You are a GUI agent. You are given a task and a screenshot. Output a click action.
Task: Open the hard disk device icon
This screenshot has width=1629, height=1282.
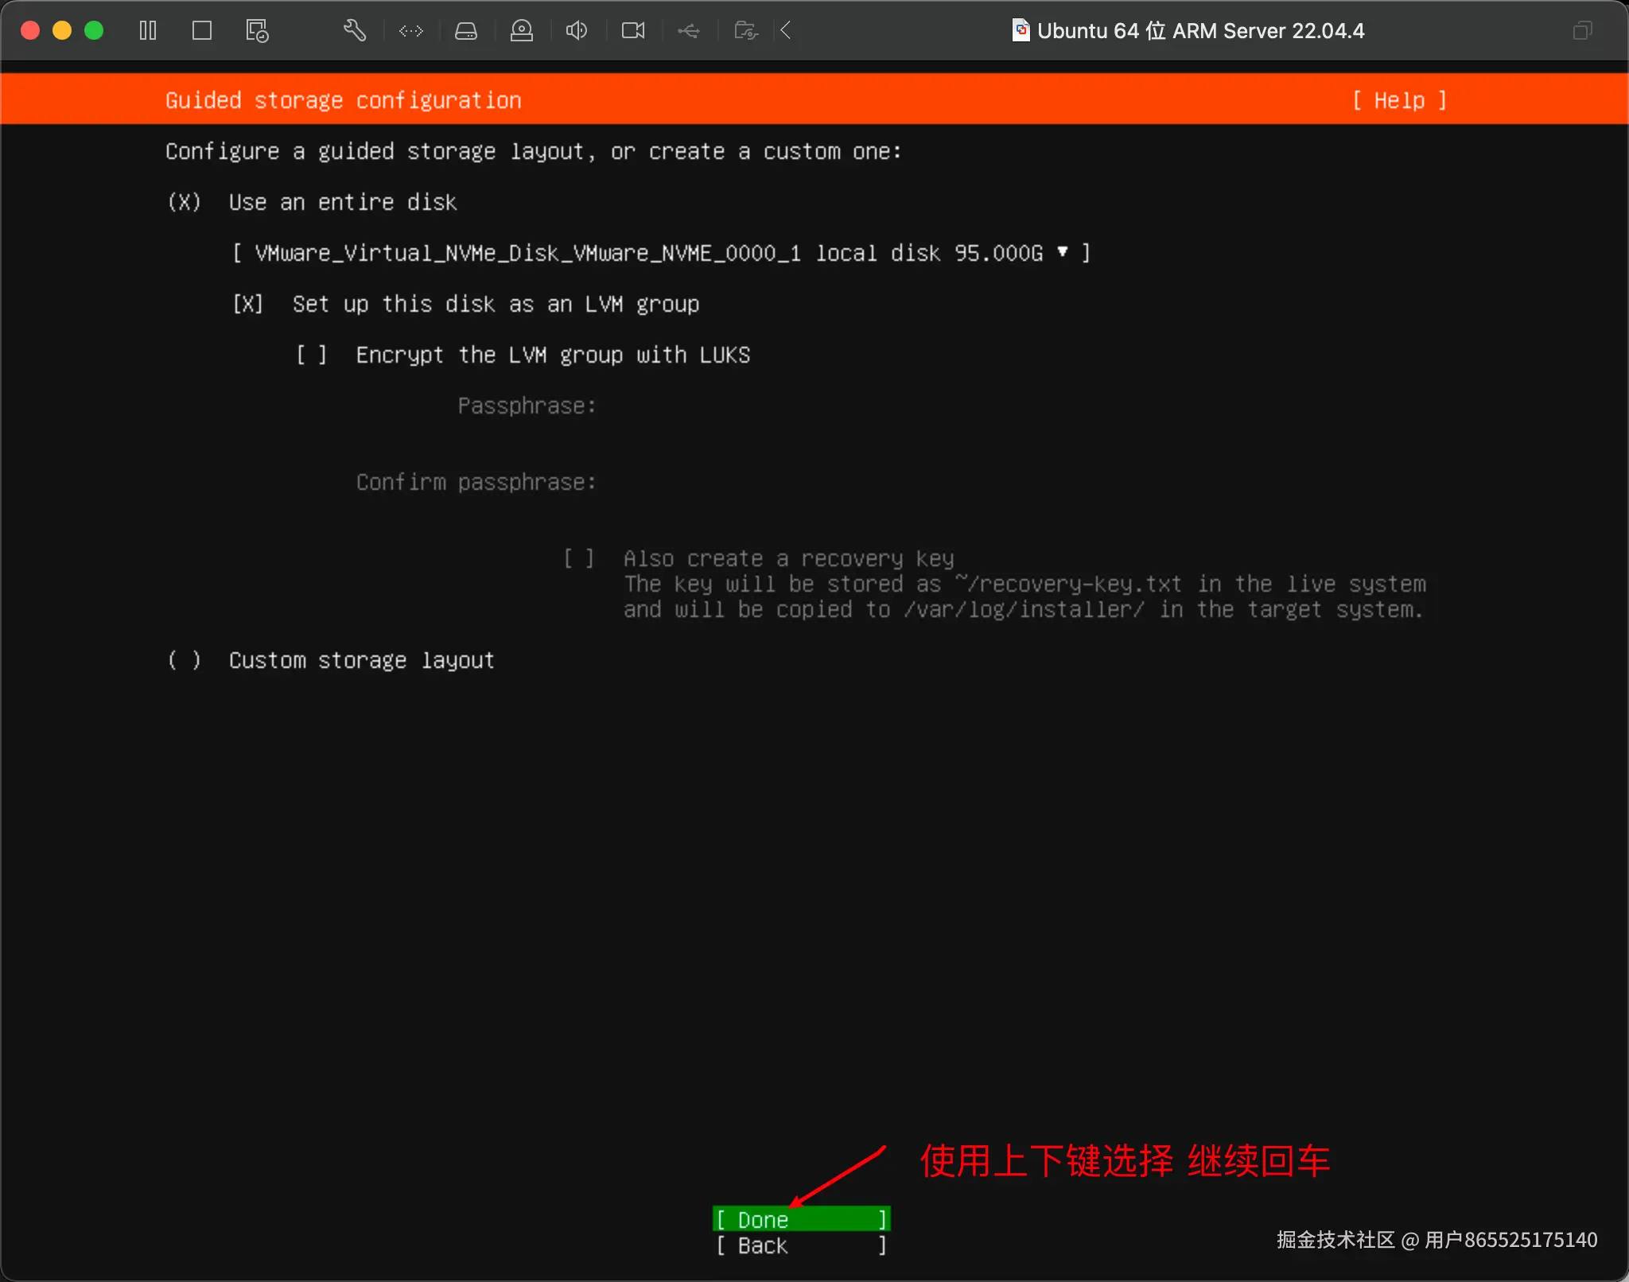[466, 30]
